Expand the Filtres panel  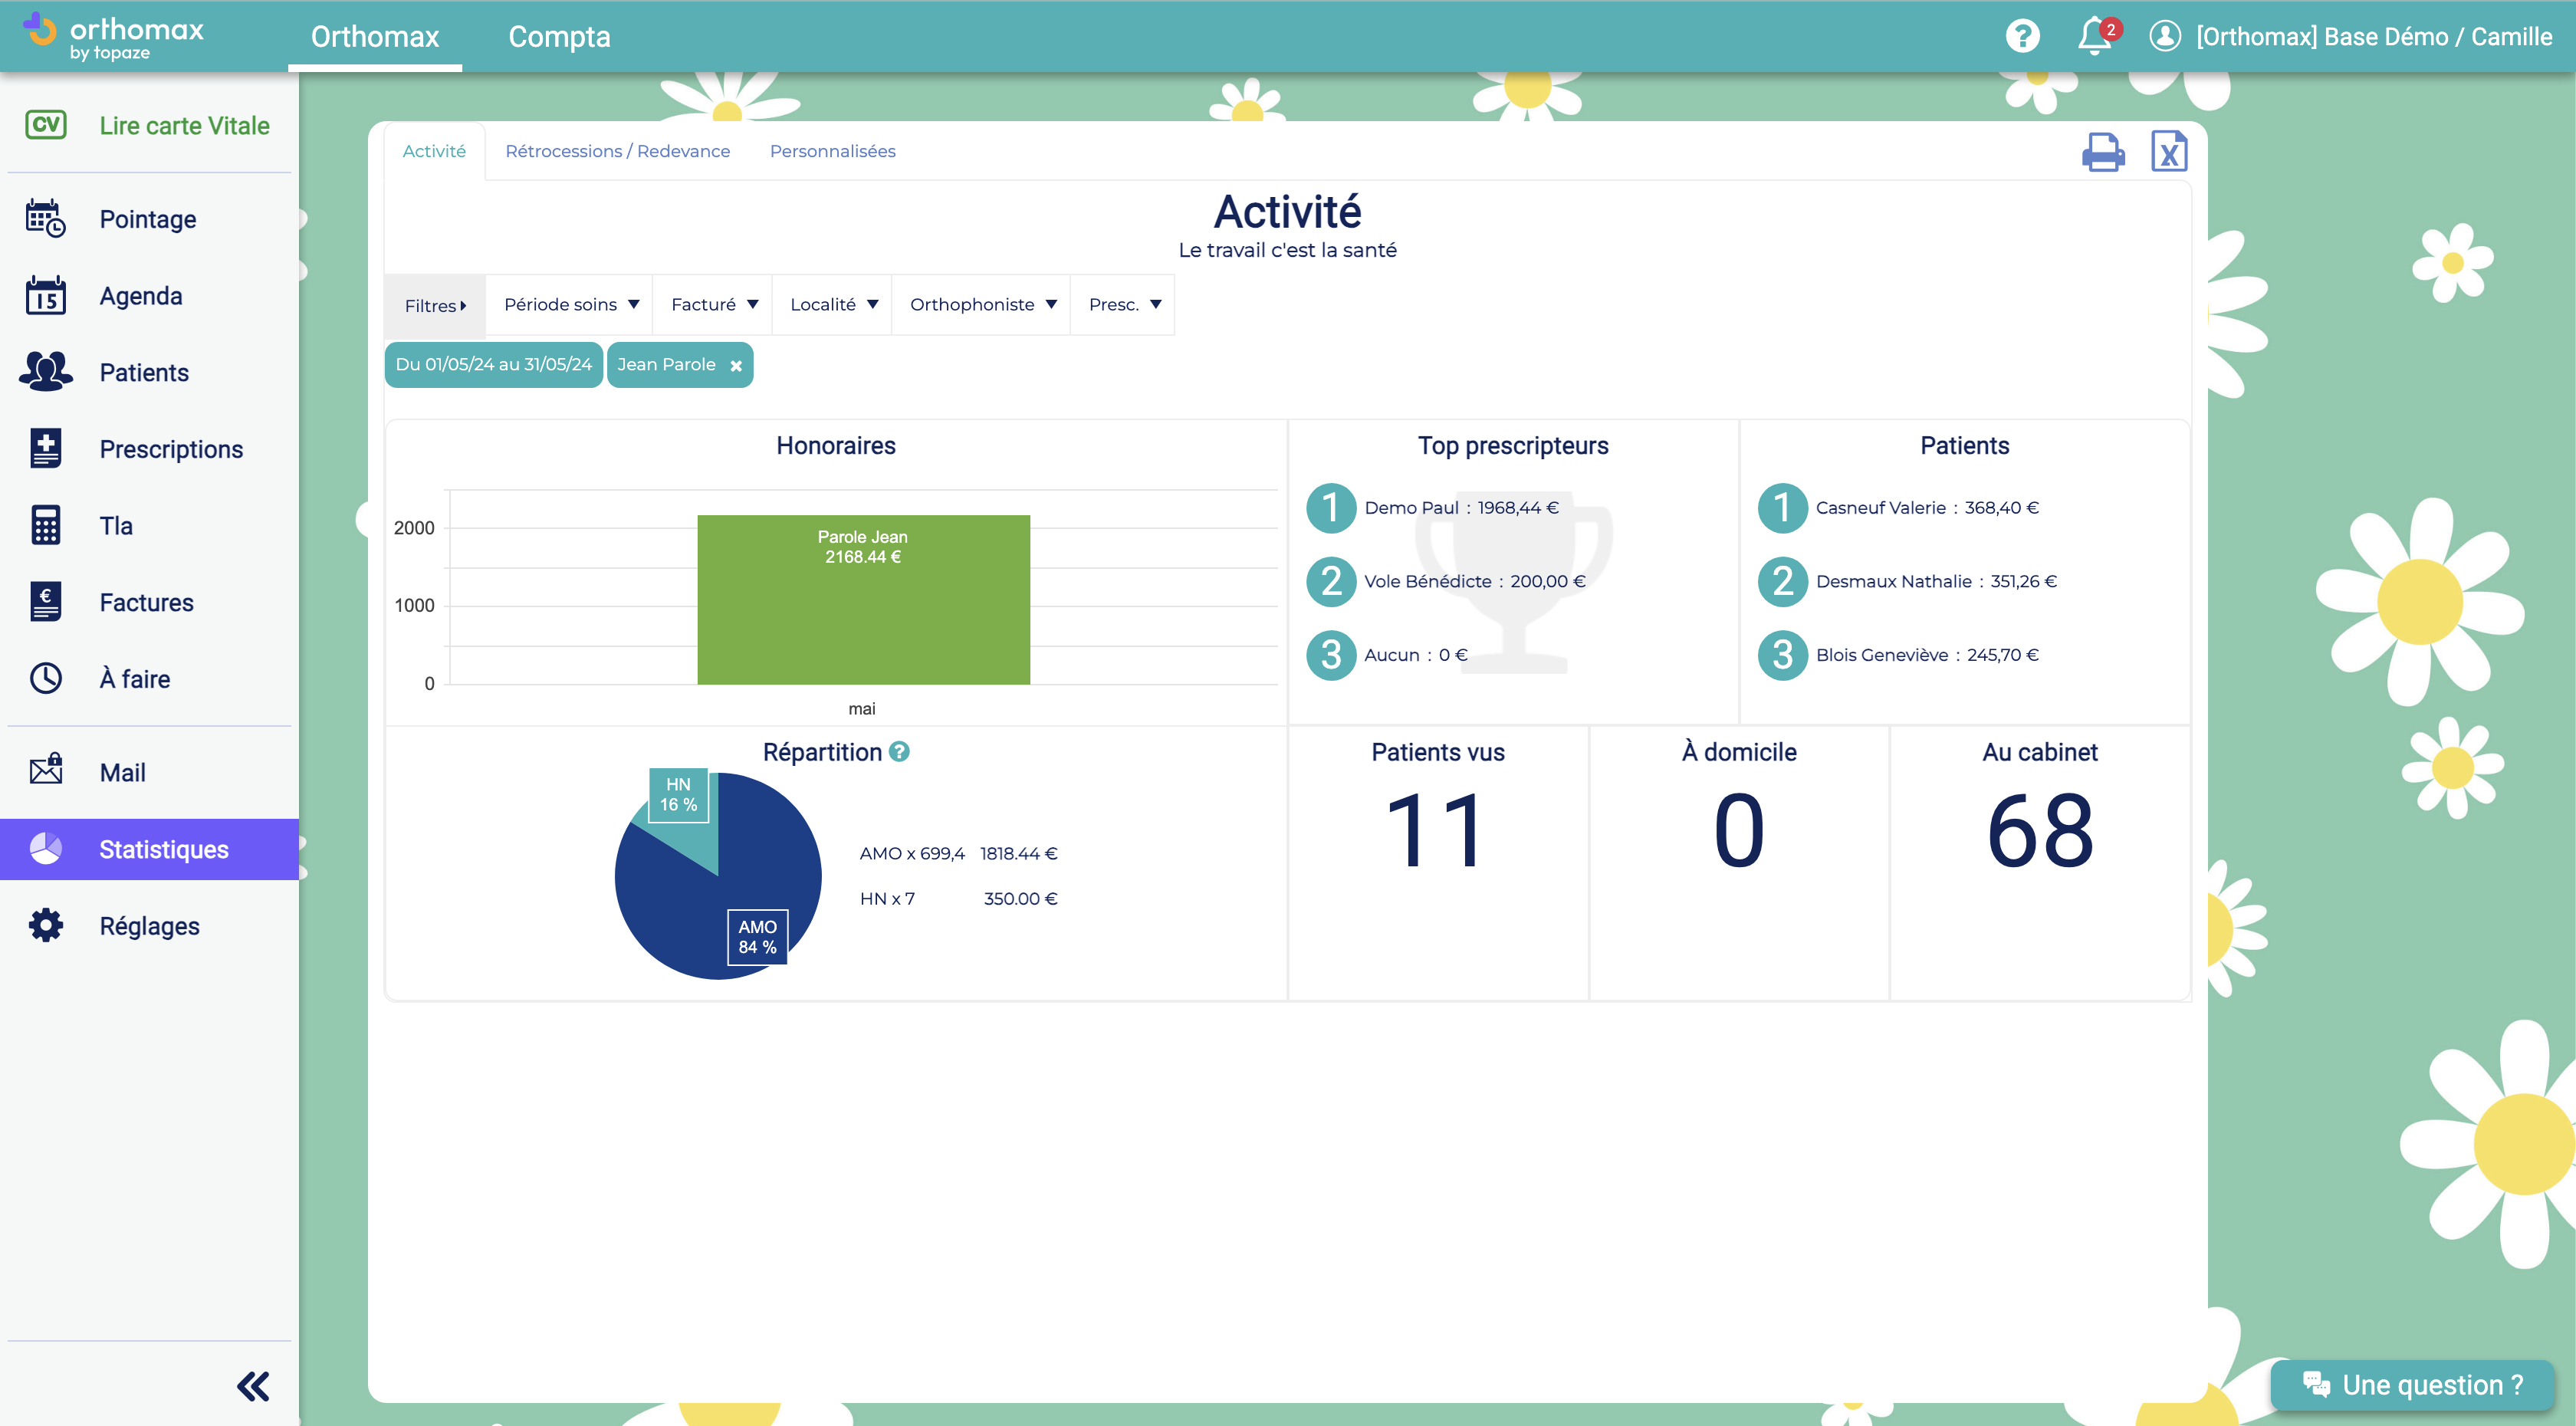pos(435,305)
